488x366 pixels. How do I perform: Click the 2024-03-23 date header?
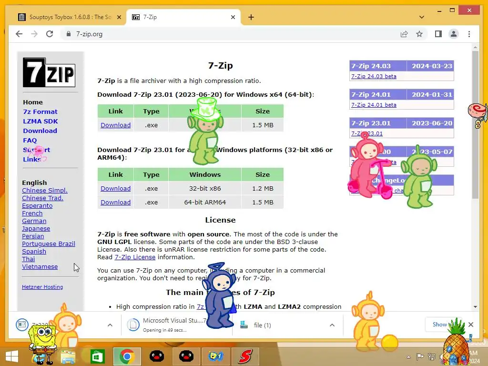432,66
